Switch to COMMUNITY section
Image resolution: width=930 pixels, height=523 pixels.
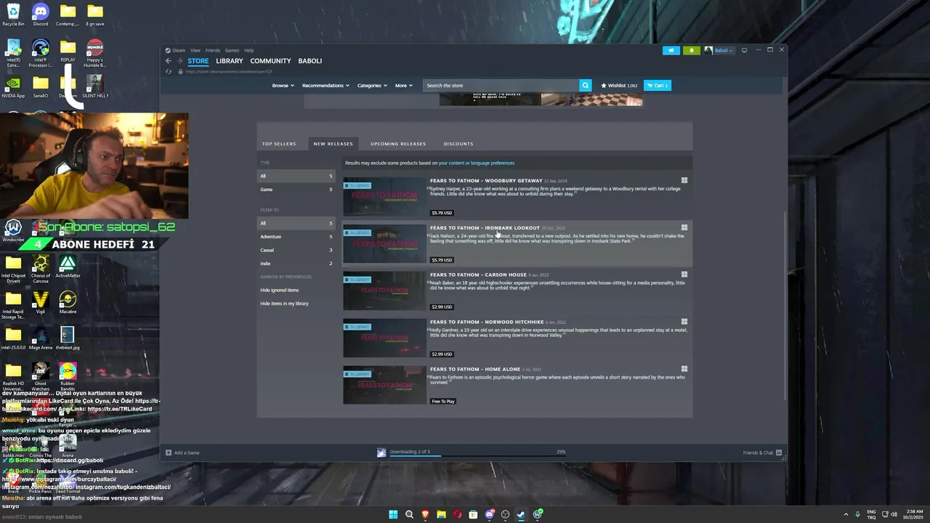tap(270, 61)
